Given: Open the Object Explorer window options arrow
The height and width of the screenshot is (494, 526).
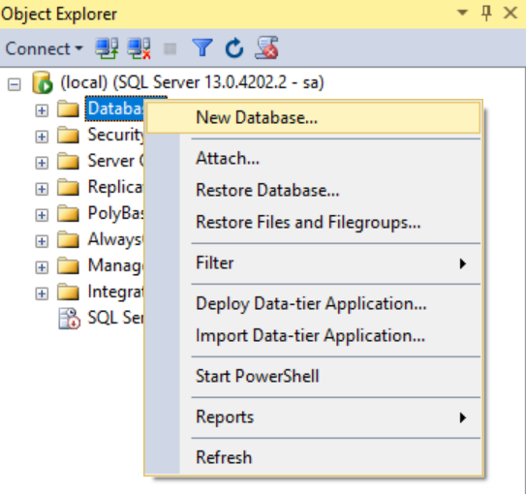Looking at the screenshot, I should click(x=463, y=13).
